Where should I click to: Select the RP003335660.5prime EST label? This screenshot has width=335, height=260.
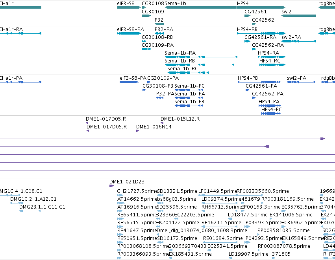(x=263, y=191)
